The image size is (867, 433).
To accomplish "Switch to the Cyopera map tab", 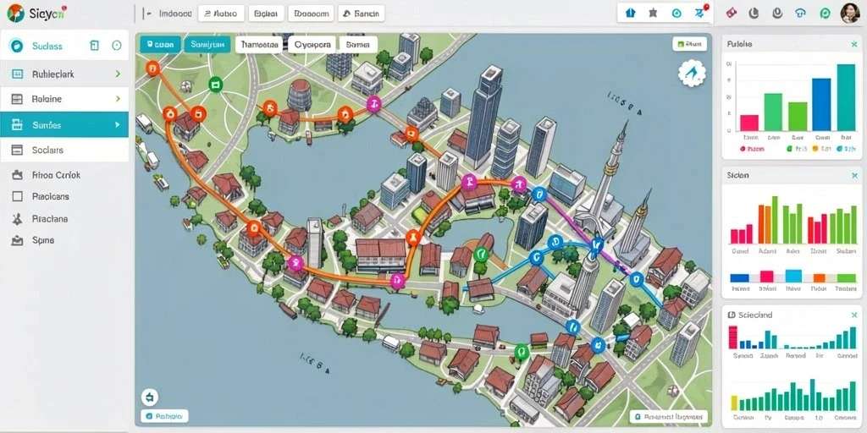I will pyautogui.click(x=312, y=44).
